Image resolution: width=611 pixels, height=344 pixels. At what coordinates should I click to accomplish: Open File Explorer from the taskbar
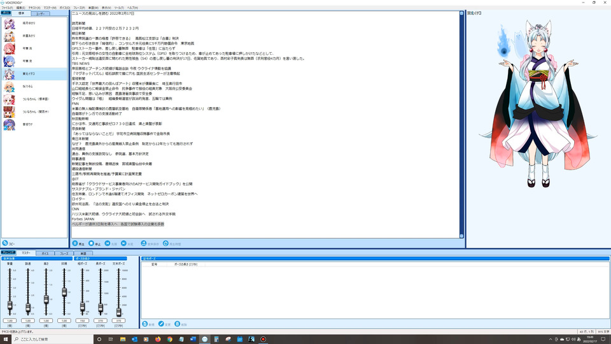pos(123,339)
